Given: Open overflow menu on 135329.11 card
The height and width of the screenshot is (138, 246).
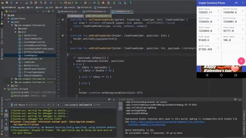Looking at the screenshot, I should (x=218, y=11).
